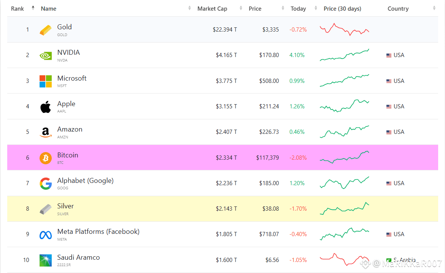Screen dimensions: 445x273
Task: Open the Amazon company link
Action: [70, 129]
